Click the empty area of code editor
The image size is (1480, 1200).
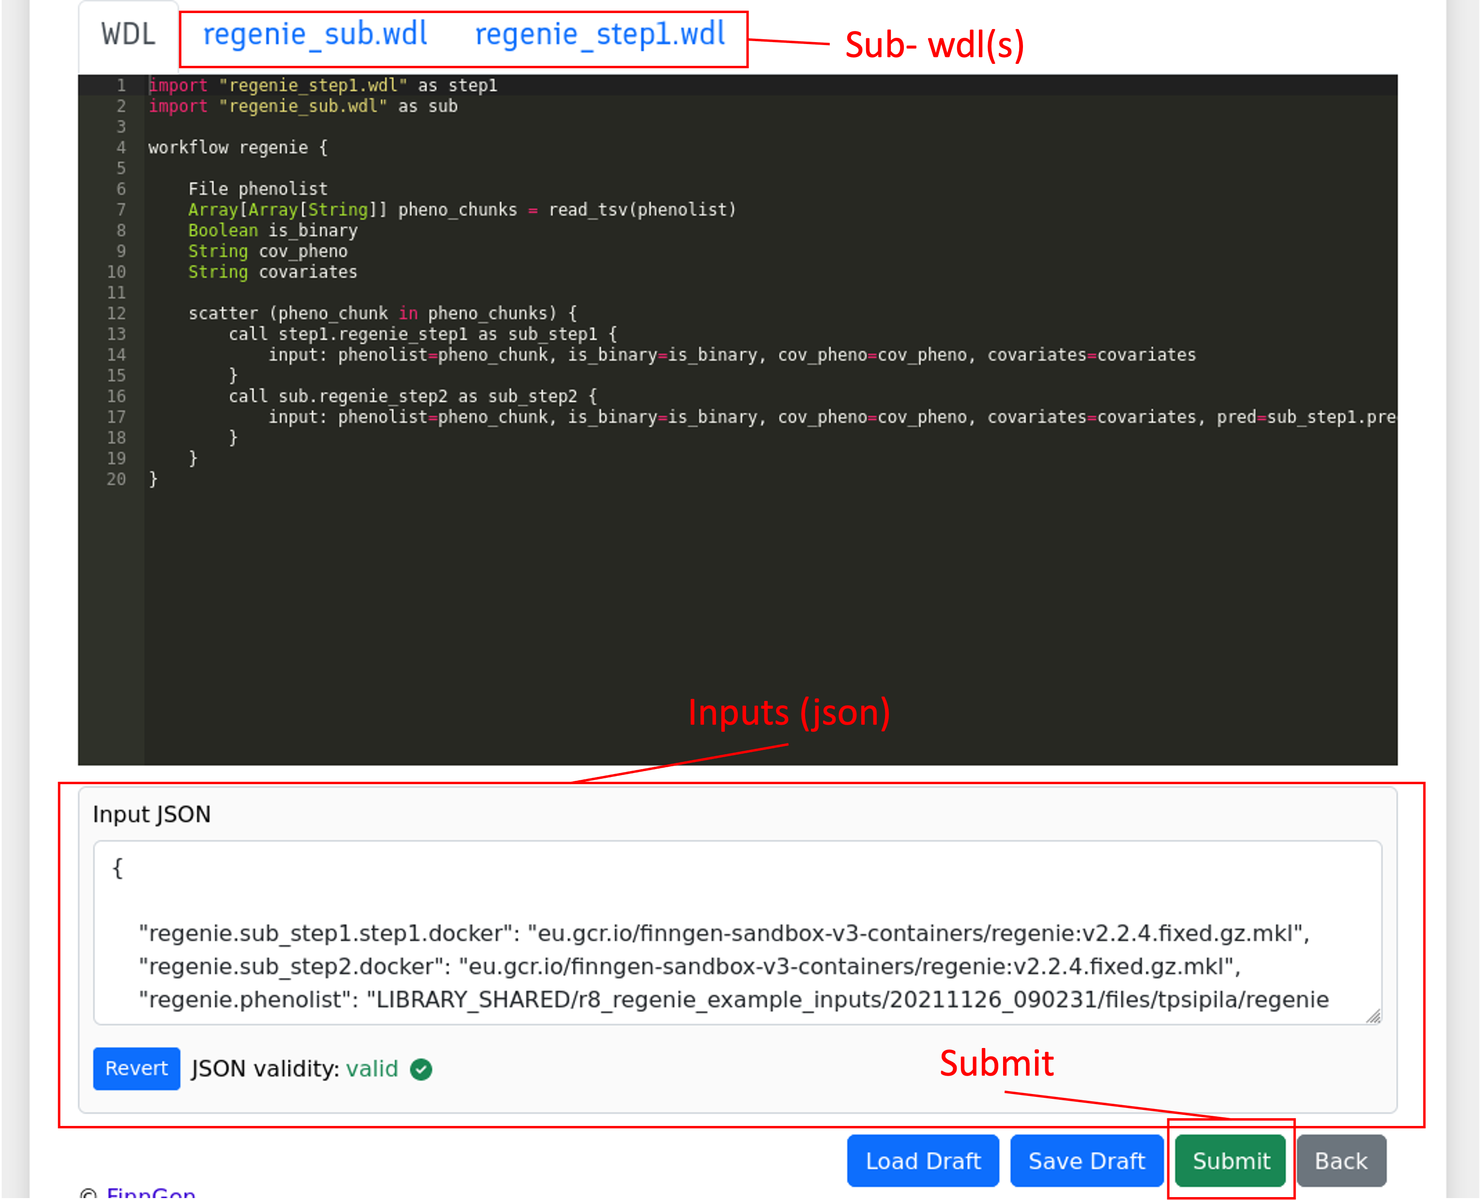coord(761,608)
